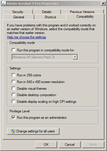Open the Details tab
107x151 pixels.
[47, 12]
